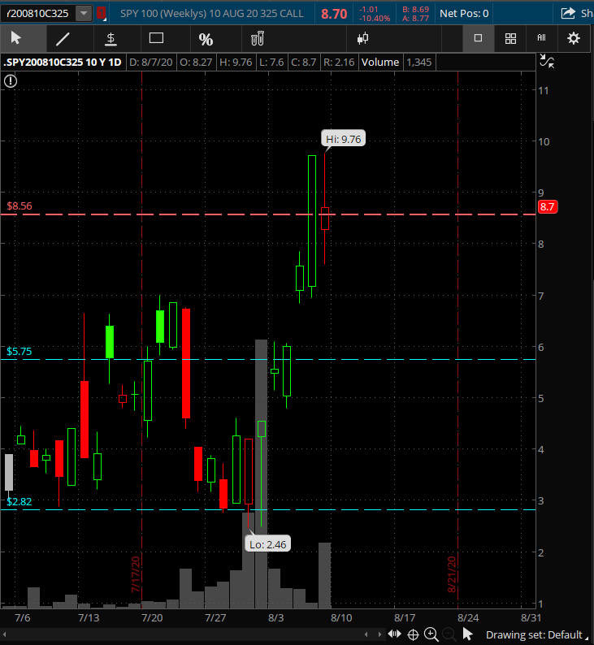Image resolution: width=594 pixels, height=645 pixels.
Task: Click the -10.40% change value
Action: tap(375, 18)
